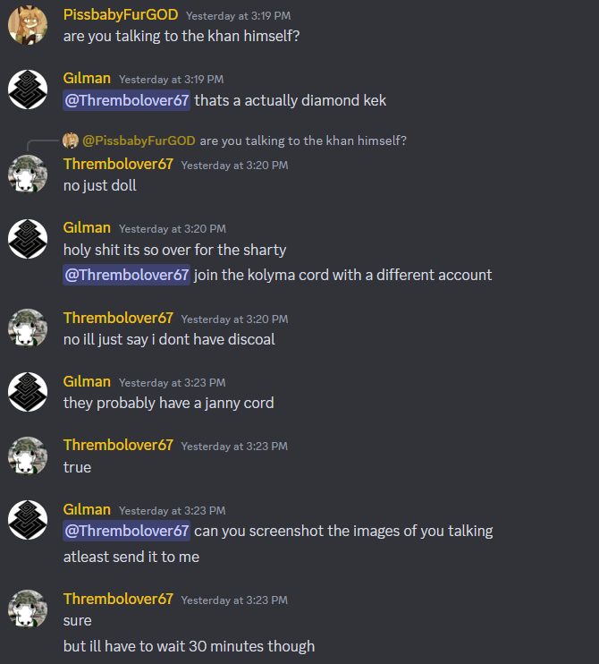
Task: Open PissbabyFurGOD's avatar at the top
Action: click(x=28, y=25)
